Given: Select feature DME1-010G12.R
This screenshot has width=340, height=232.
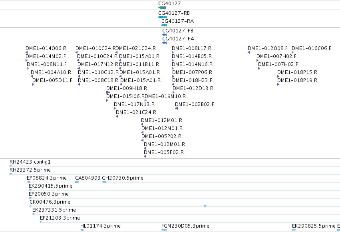Looking at the screenshot, I should (x=98, y=72).
